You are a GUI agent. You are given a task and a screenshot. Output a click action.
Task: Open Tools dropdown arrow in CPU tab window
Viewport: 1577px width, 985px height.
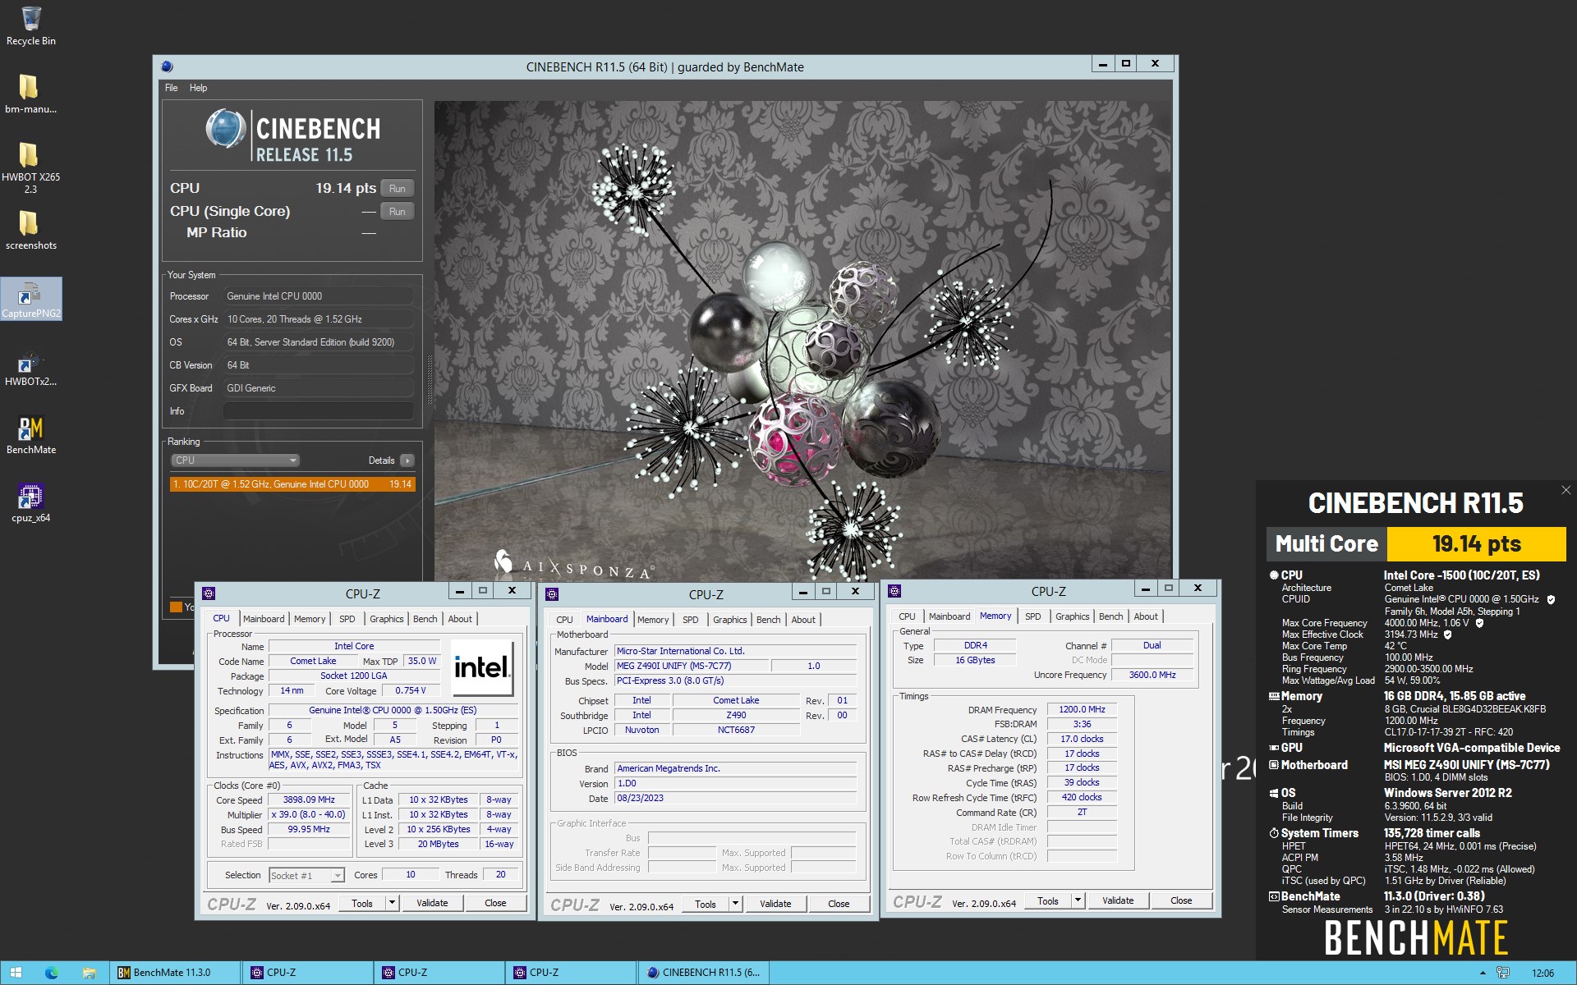pyautogui.click(x=393, y=903)
